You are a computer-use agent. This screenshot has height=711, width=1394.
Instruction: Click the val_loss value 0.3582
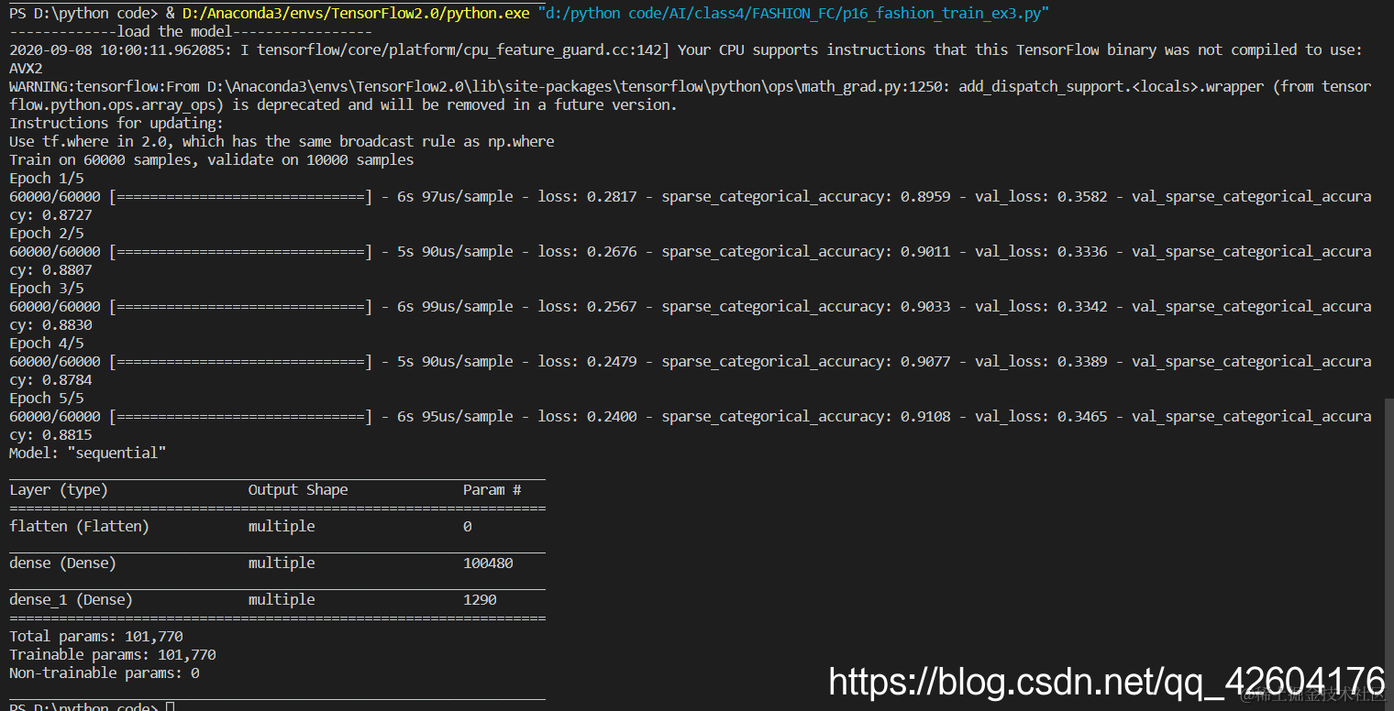coord(1082,196)
